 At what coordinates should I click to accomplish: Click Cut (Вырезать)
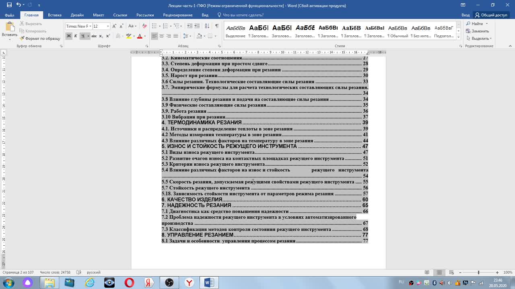pyautogui.click(x=31, y=24)
